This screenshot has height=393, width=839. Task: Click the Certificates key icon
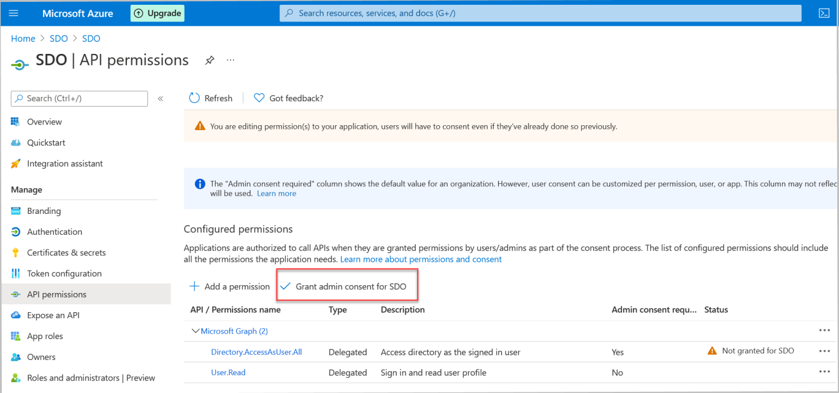(16, 253)
